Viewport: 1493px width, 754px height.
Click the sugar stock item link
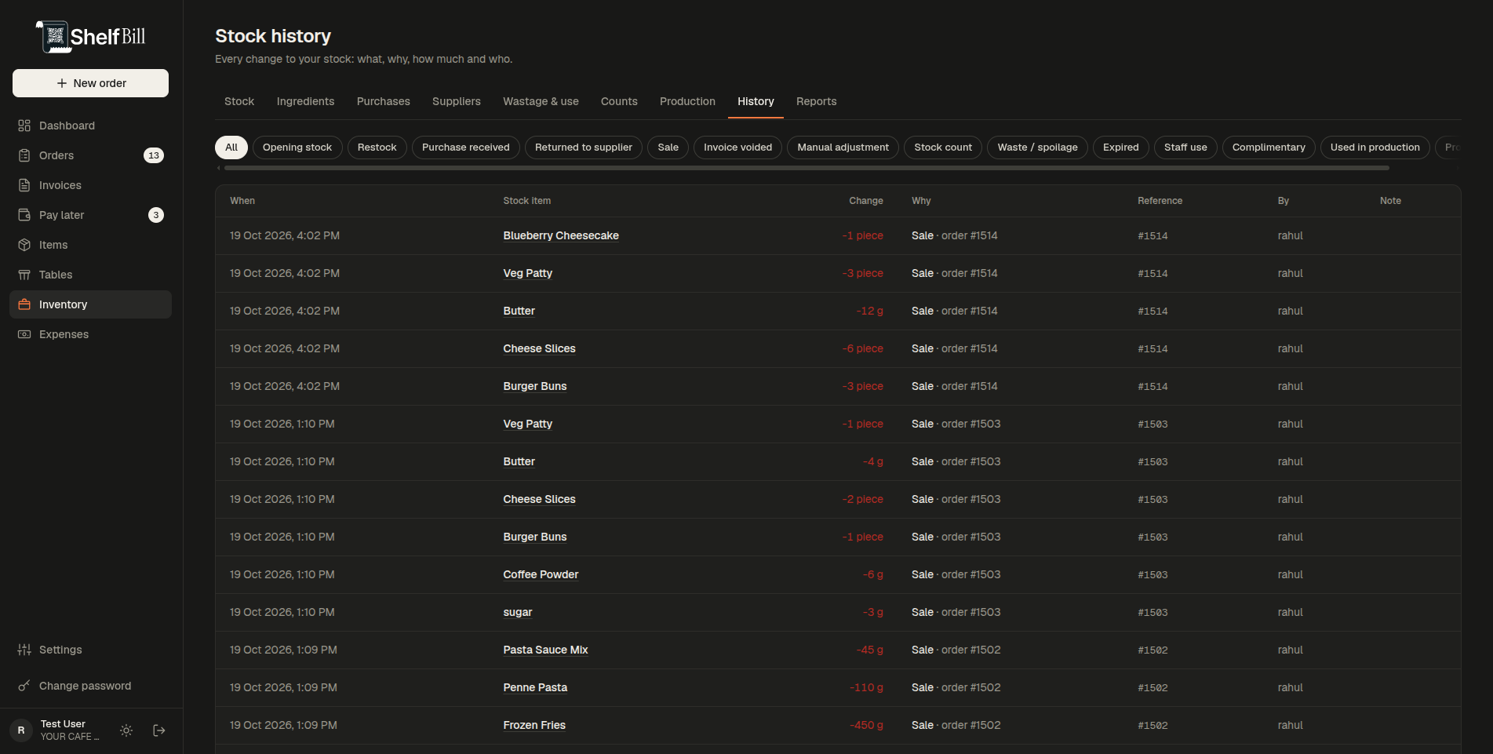pyautogui.click(x=518, y=612)
